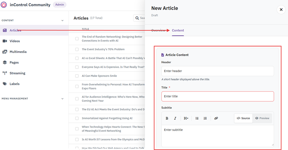
Task: Click the inControl Community power logo
Action: (4, 5)
